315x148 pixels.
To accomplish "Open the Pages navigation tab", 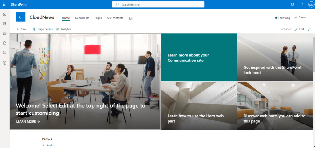I will [98, 18].
